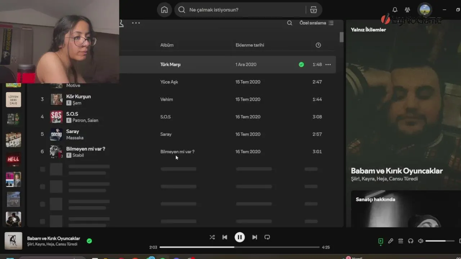Viewport: 461px width, 259px height.
Task: Open Yüce Aşk album link
Action: tap(169, 82)
